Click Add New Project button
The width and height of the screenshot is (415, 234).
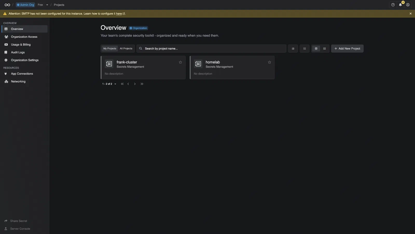(x=347, y=49)
